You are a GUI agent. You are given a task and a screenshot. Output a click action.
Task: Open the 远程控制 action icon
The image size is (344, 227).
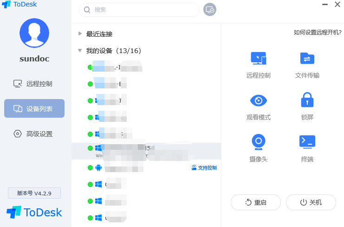[259, 59]
